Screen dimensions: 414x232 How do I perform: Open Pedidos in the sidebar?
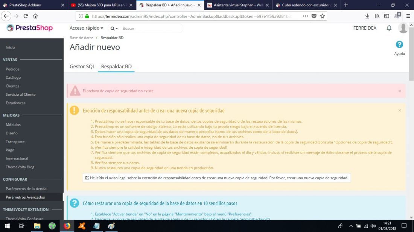[12, 69]
